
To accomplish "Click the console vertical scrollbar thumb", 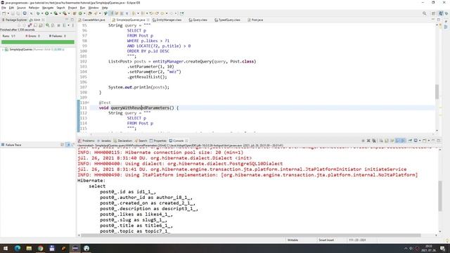I will [440, 196].
